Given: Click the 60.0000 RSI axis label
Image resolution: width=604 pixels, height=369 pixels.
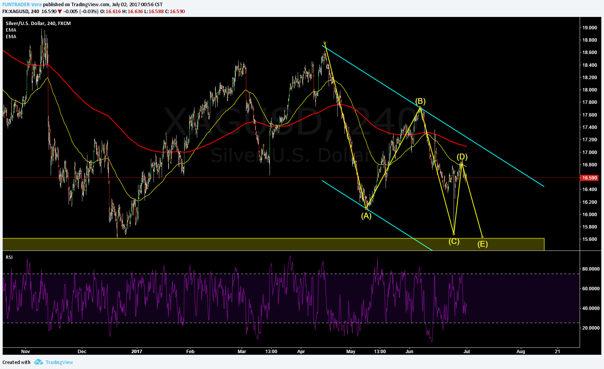Looking at the screenshot, I should (x=591, y=288).
